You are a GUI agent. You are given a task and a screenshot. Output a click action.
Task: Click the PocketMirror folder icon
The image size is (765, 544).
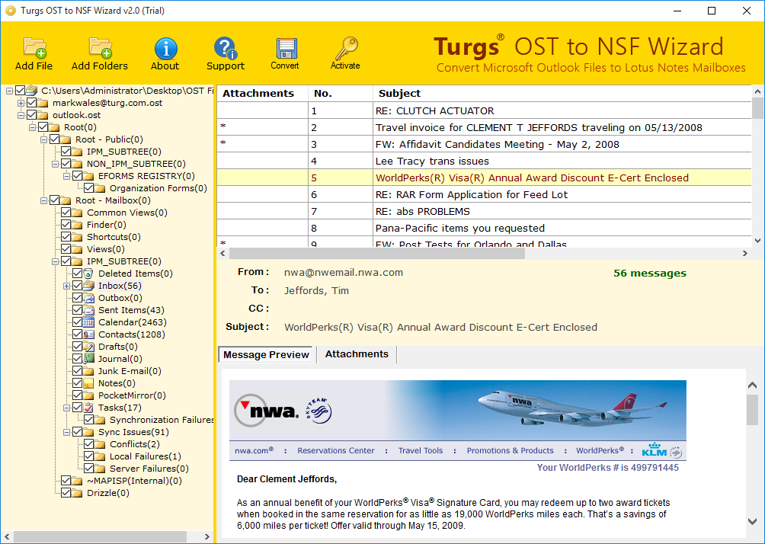89,395
